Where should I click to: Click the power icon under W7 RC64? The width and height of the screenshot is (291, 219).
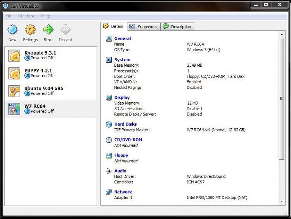27,111
